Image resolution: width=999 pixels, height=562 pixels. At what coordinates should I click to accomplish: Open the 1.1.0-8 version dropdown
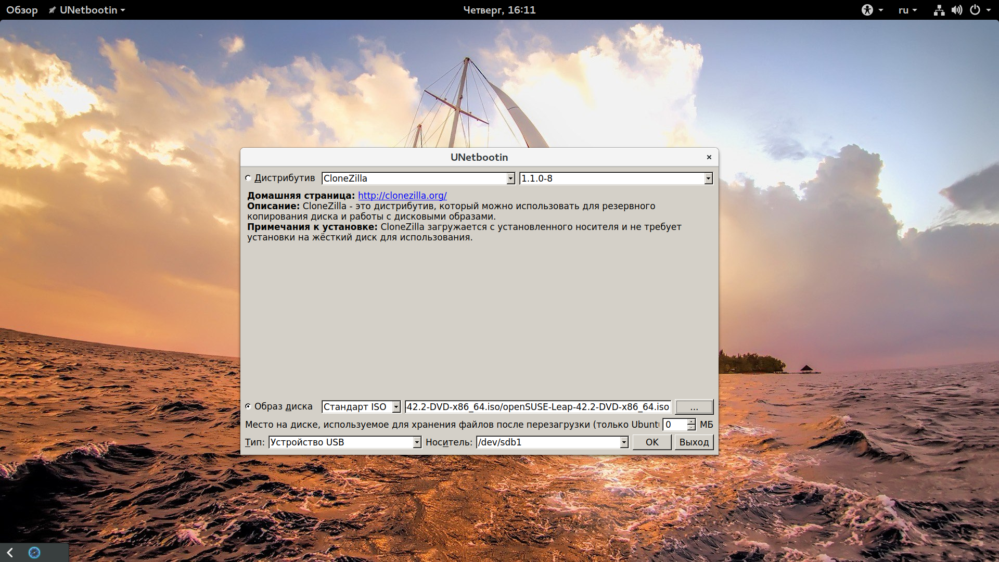[616, 178]
